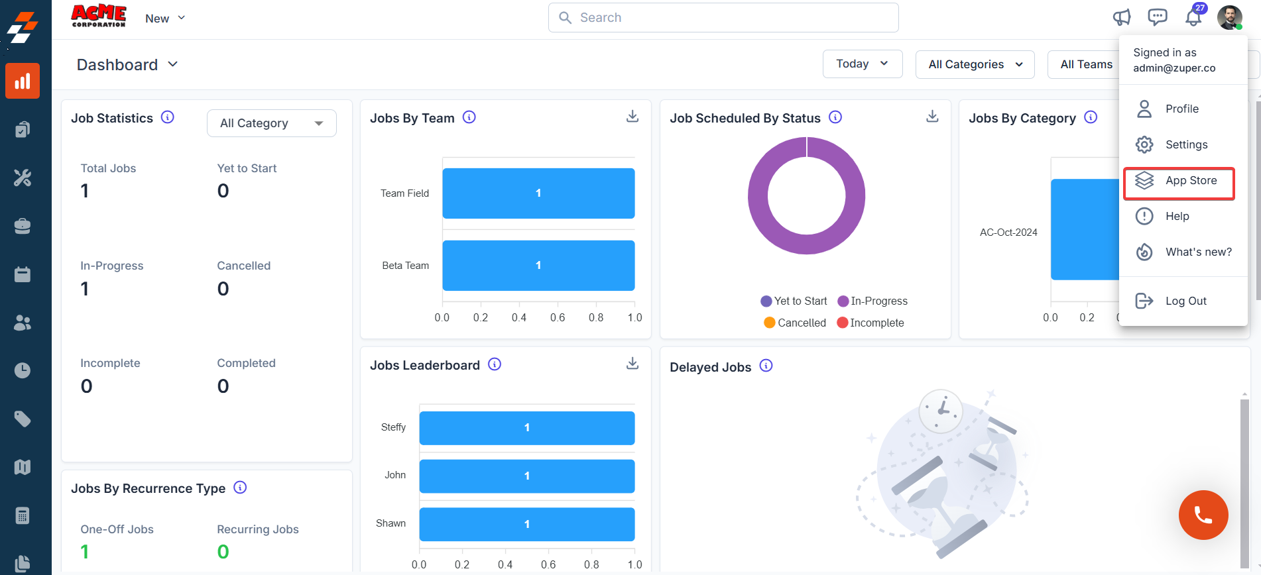Open the chat messages icon
This screenshot has width=1261, height=575.
point(1158,18)
